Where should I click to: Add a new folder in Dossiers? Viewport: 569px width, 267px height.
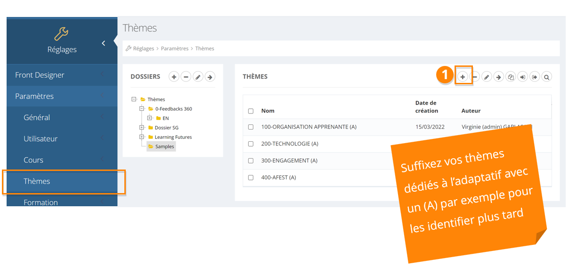174,77
